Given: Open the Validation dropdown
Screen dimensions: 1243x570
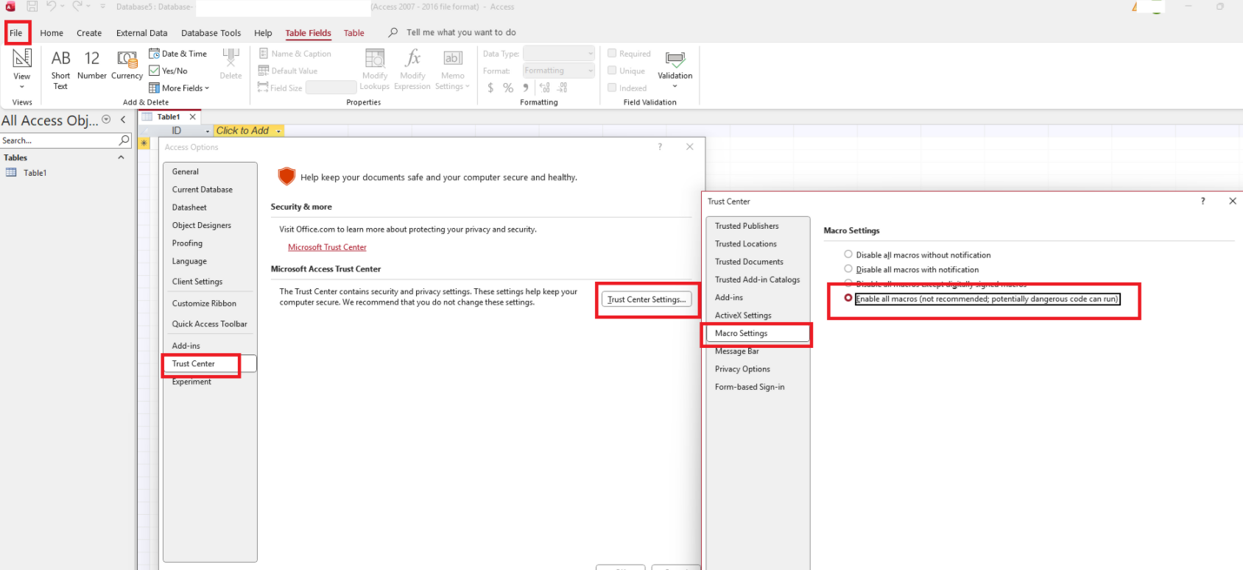Looking at the screenshot, I should coord(675,69).
